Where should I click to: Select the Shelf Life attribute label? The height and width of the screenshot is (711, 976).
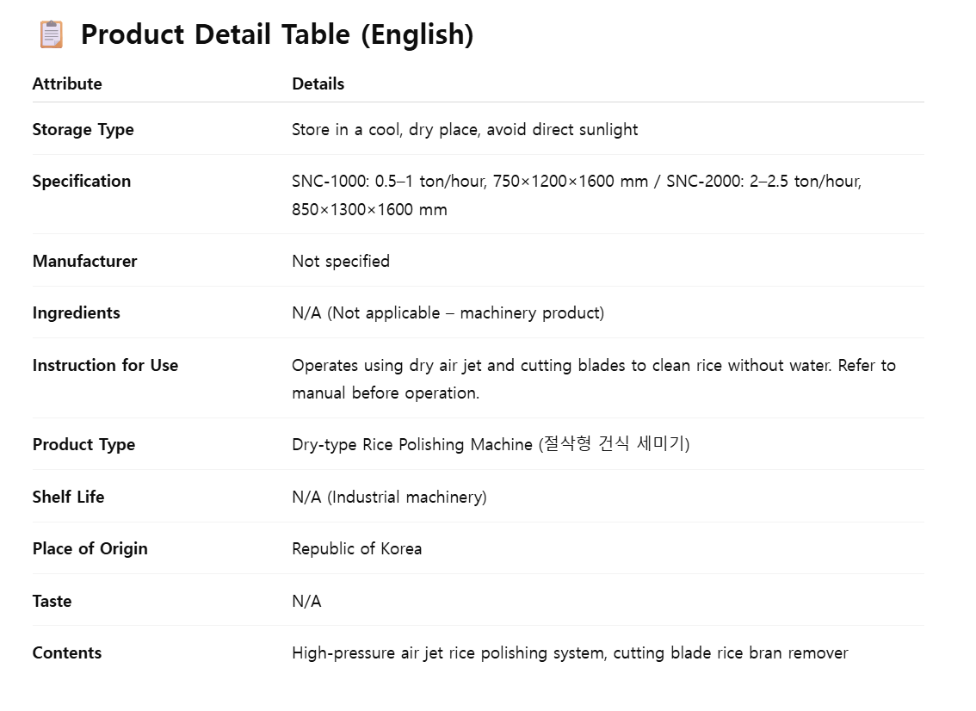tap(68, 497)
